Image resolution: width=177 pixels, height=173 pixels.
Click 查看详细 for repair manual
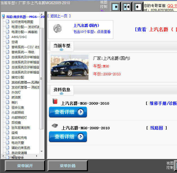68,112
